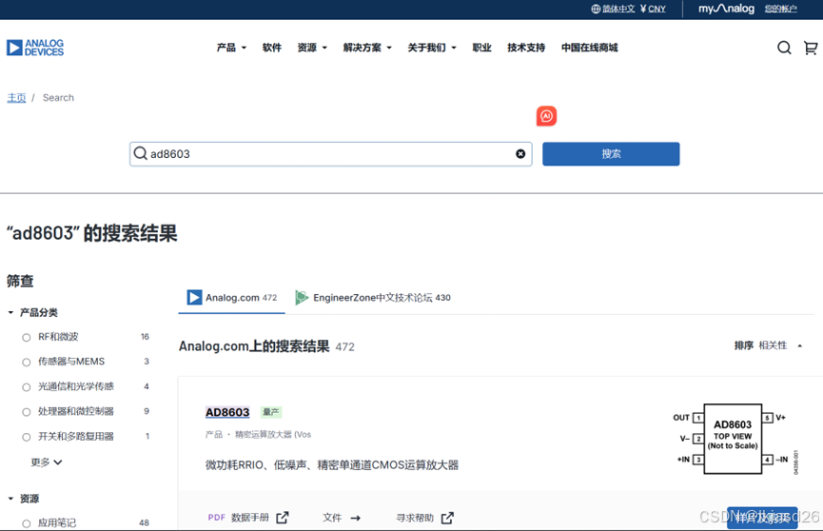The width and height of the screenshot is (823, 531).
Task: Select the RF和微波 filter radio button
Action: coord(27,337)
